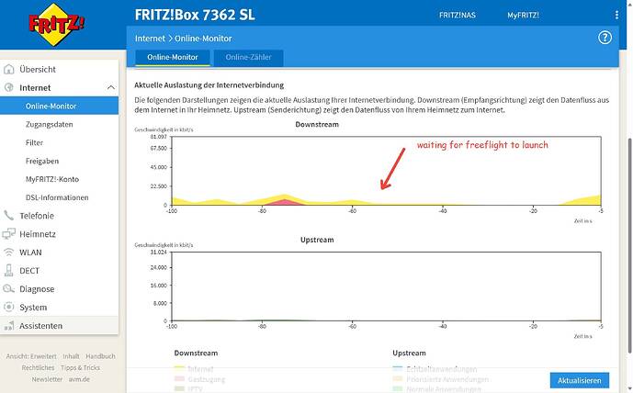Open the Handbuch footer link
The width and height of the screenshot is (633, 393).
tap(100, 356)
